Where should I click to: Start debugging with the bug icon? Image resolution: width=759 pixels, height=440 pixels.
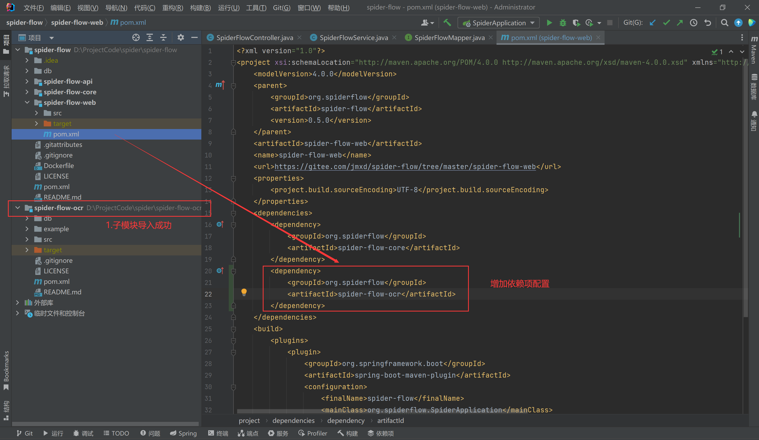coord(563,23)
